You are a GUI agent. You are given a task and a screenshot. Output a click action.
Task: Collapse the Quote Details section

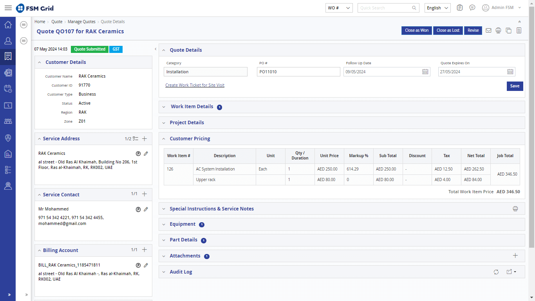(x=164, y=50)
